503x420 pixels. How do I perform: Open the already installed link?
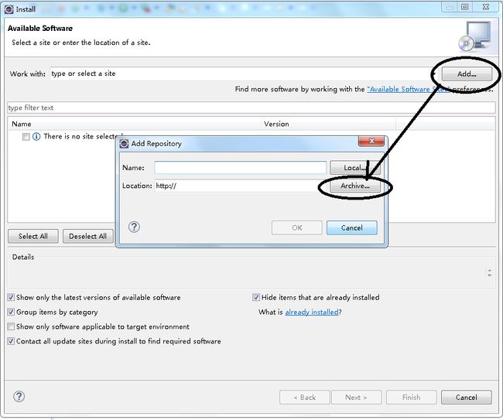tap(312, 312)
